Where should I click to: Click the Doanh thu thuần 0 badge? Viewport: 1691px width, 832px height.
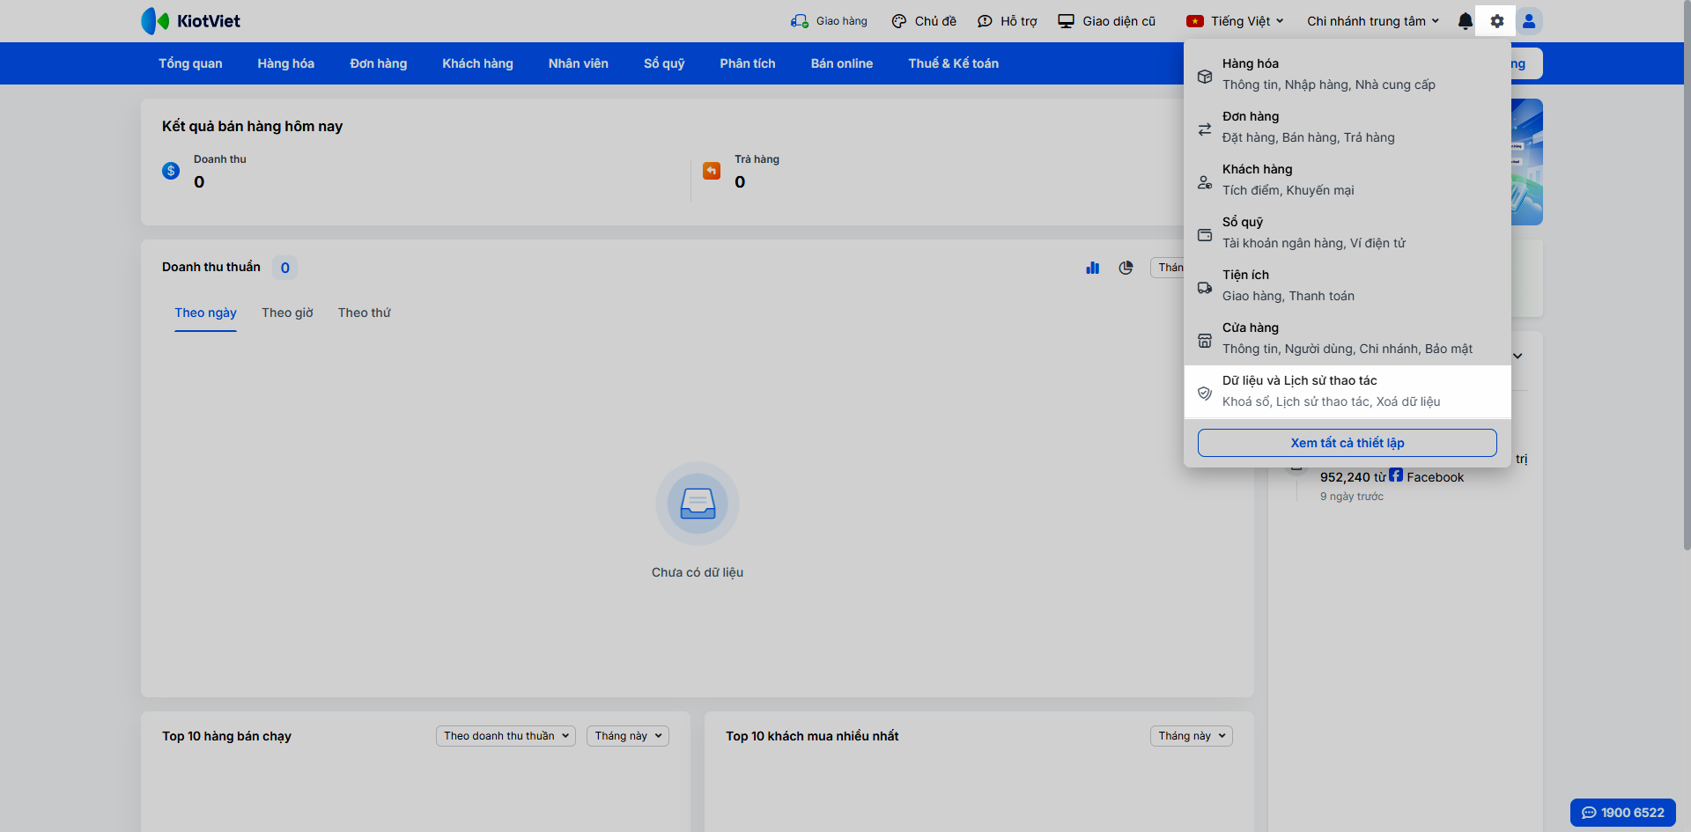[284, 268]
